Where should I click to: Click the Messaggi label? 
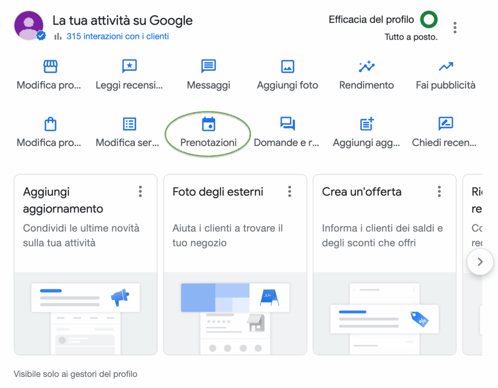208,86
